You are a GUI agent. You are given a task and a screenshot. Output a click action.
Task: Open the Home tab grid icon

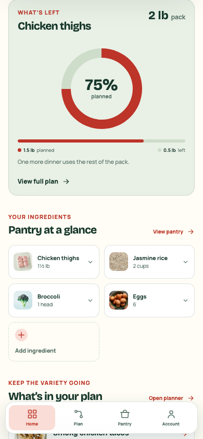coord(32,414)
